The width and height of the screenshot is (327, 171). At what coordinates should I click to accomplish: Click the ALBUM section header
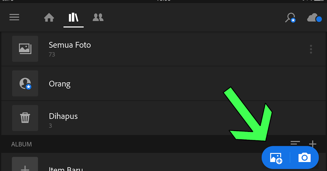click(x=22, y=144)
